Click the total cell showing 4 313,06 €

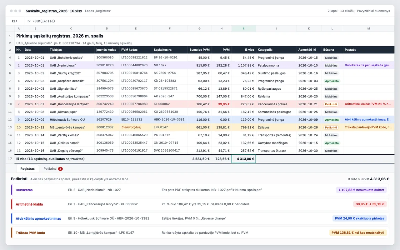pos(244,159)
